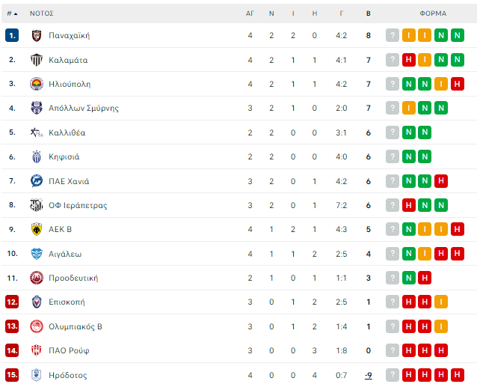Sort table by the Β points column

(x=369, y=13)
